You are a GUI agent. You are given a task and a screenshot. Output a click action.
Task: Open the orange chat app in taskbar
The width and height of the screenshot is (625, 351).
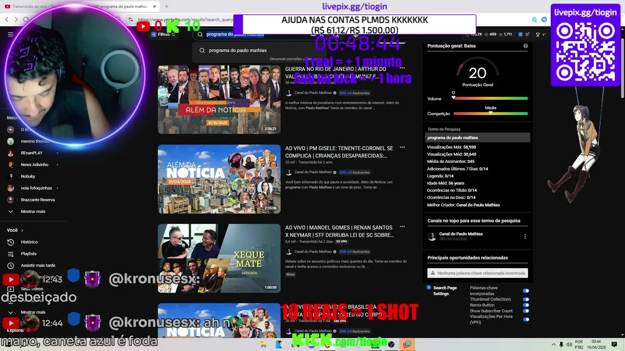click(407, 344)
